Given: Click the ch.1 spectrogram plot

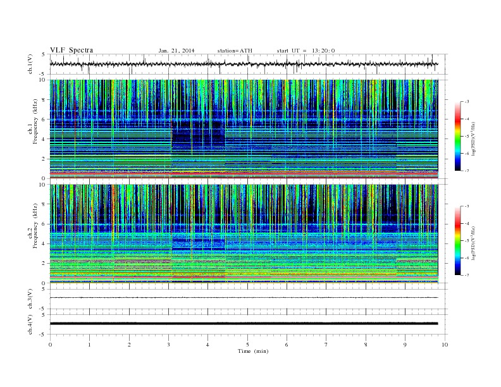Looking at the screenshot, I should tap(244, 129).
